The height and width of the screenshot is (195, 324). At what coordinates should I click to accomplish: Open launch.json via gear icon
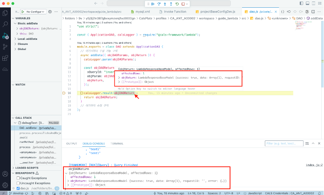(x=50, y=12)
